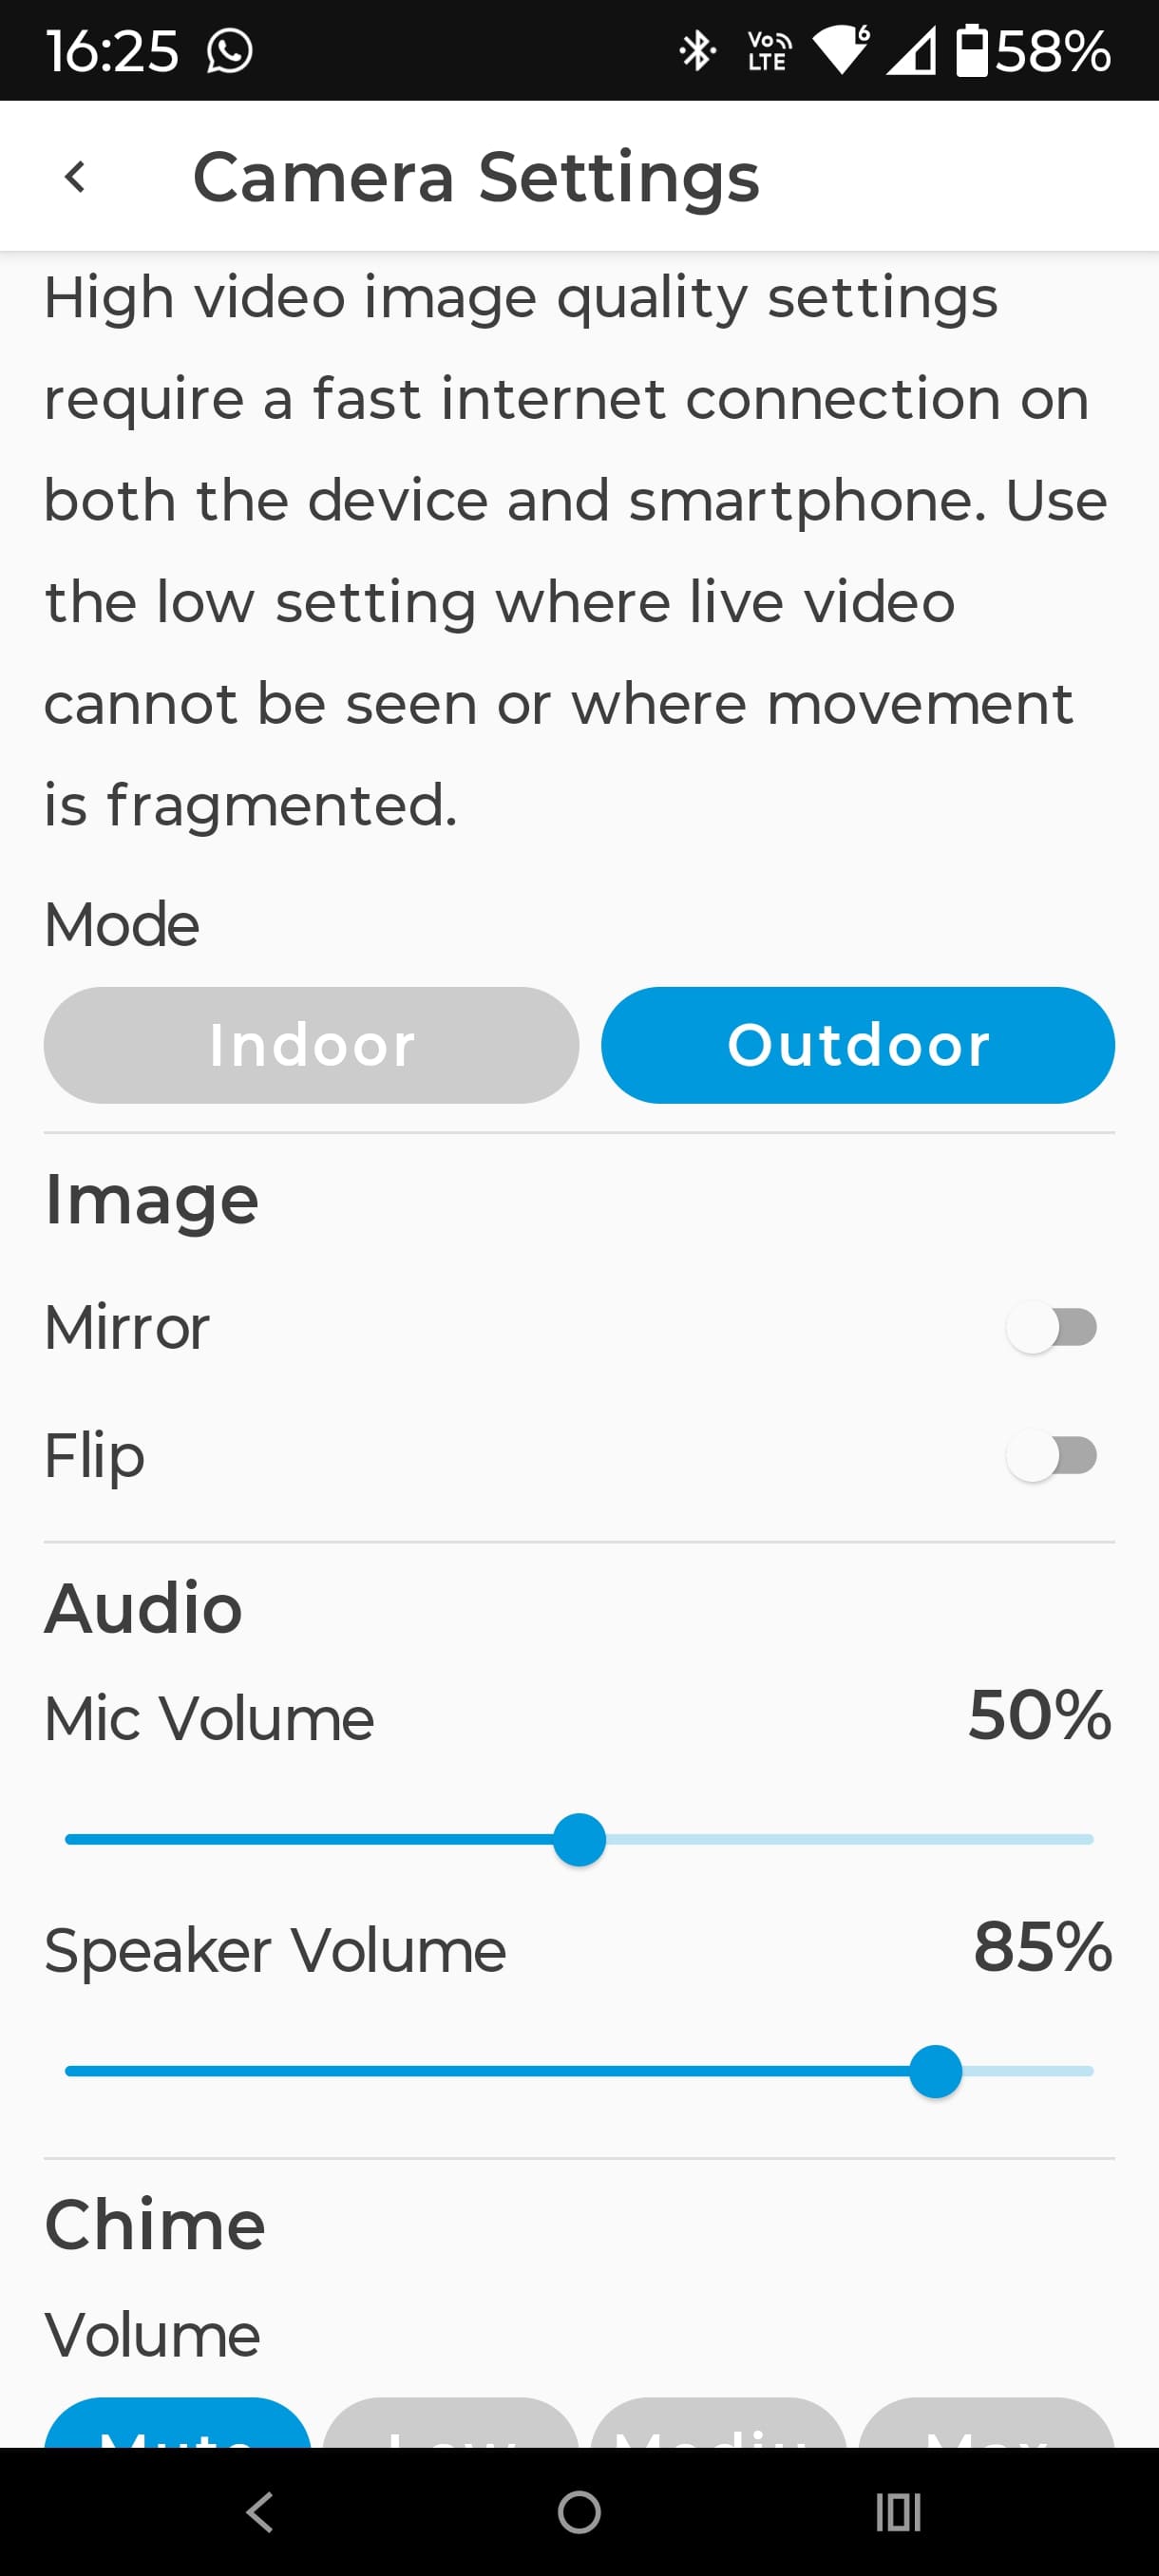Open the recent apps overview
Viewport: 1159px width, 2576px height.
click(x=897, y=2511)
